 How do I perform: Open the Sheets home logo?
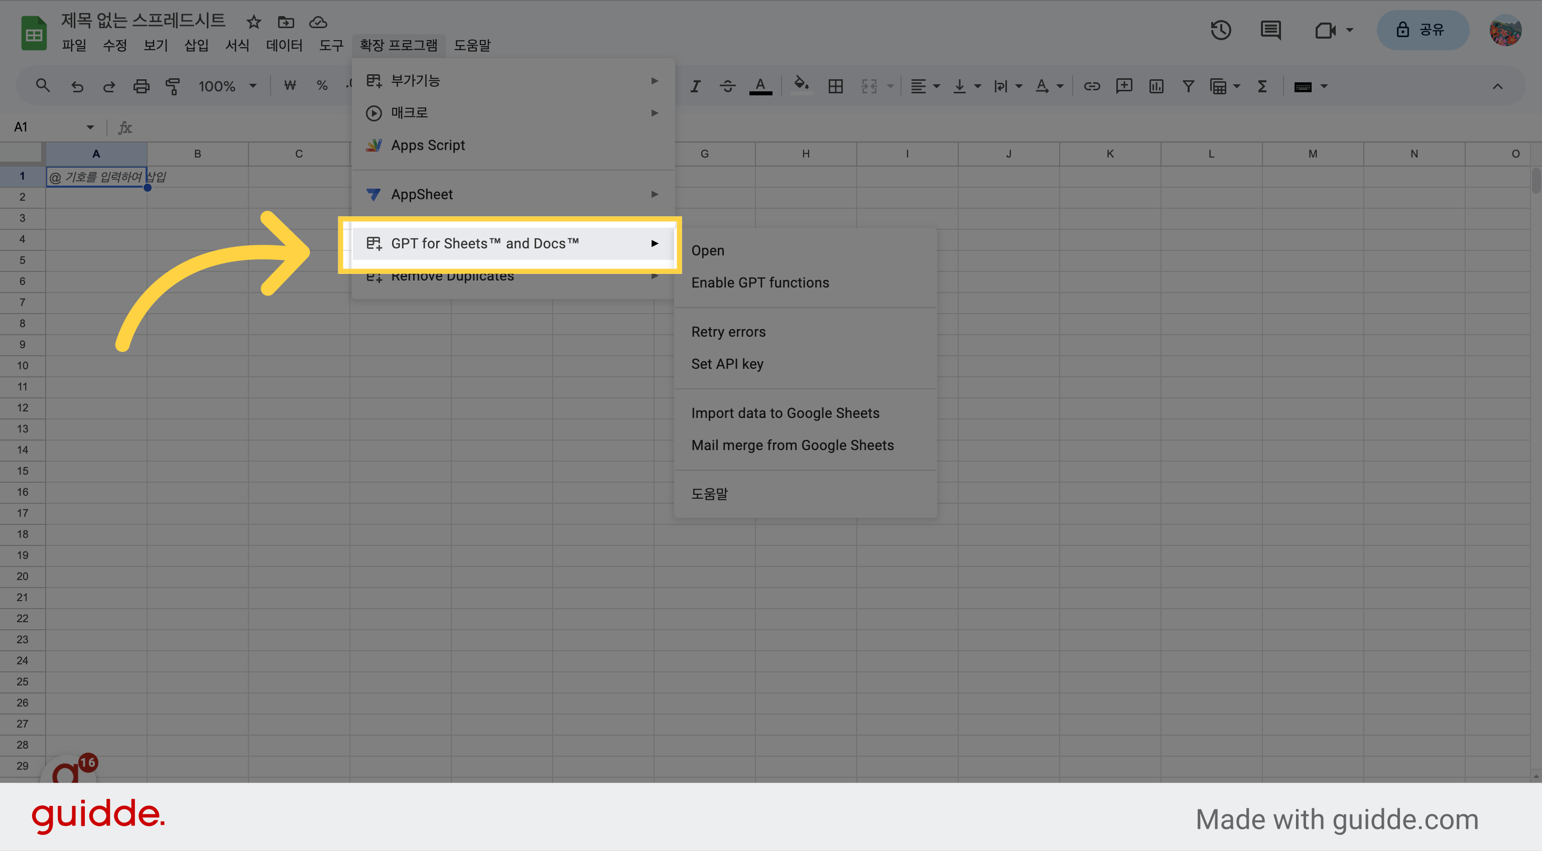pos(34,34)
